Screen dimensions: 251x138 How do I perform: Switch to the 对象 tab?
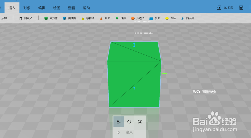(x=27, y=8)
